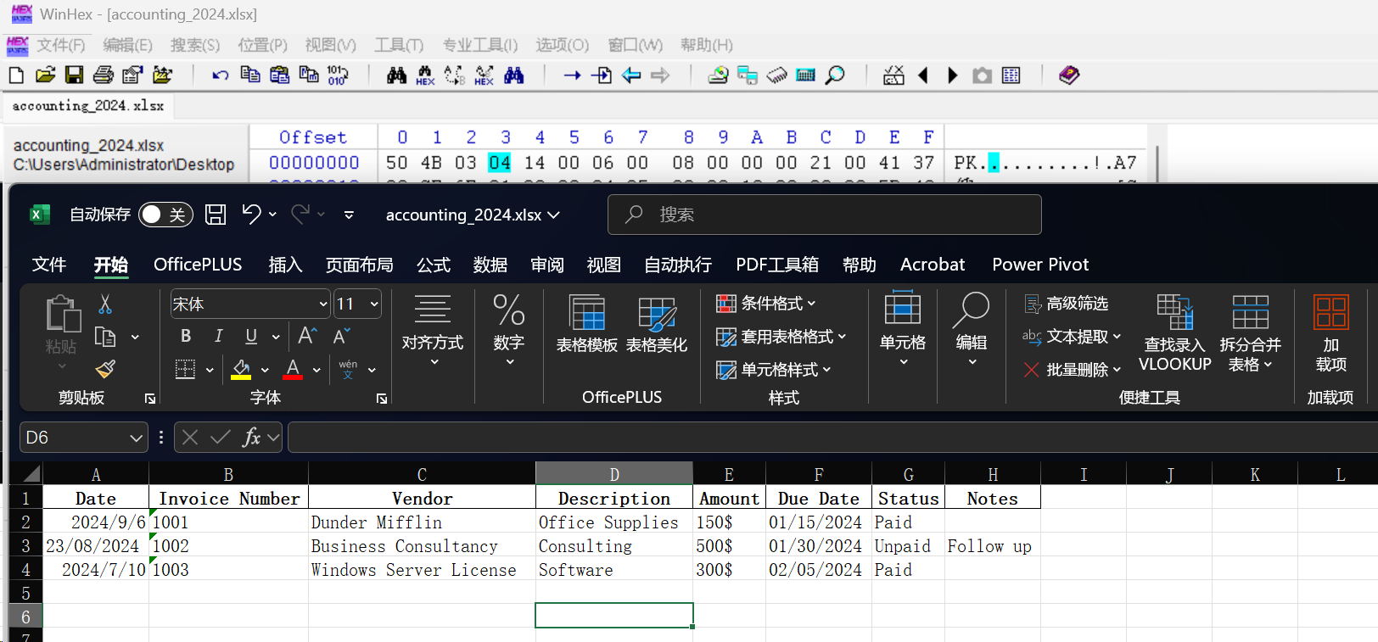Click black binoculars Find Text icon in WinHex
1378x642 pixels.
(396, 75)
